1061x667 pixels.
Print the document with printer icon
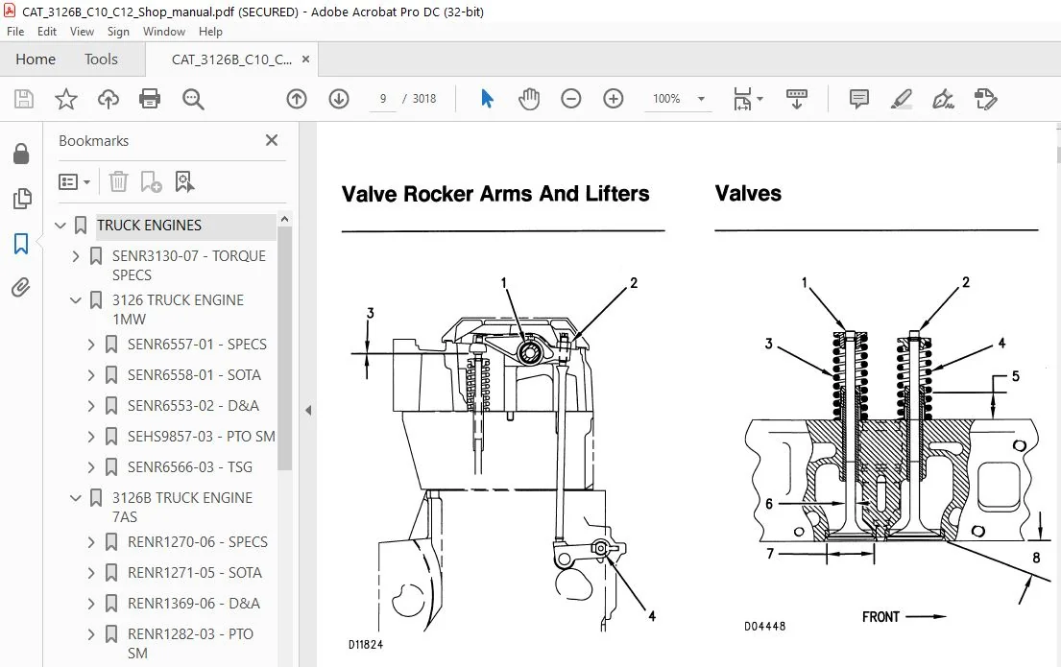tap(150, 100)
